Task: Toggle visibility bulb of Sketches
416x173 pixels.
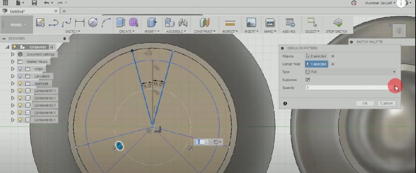Action: (x=20, y=84)
